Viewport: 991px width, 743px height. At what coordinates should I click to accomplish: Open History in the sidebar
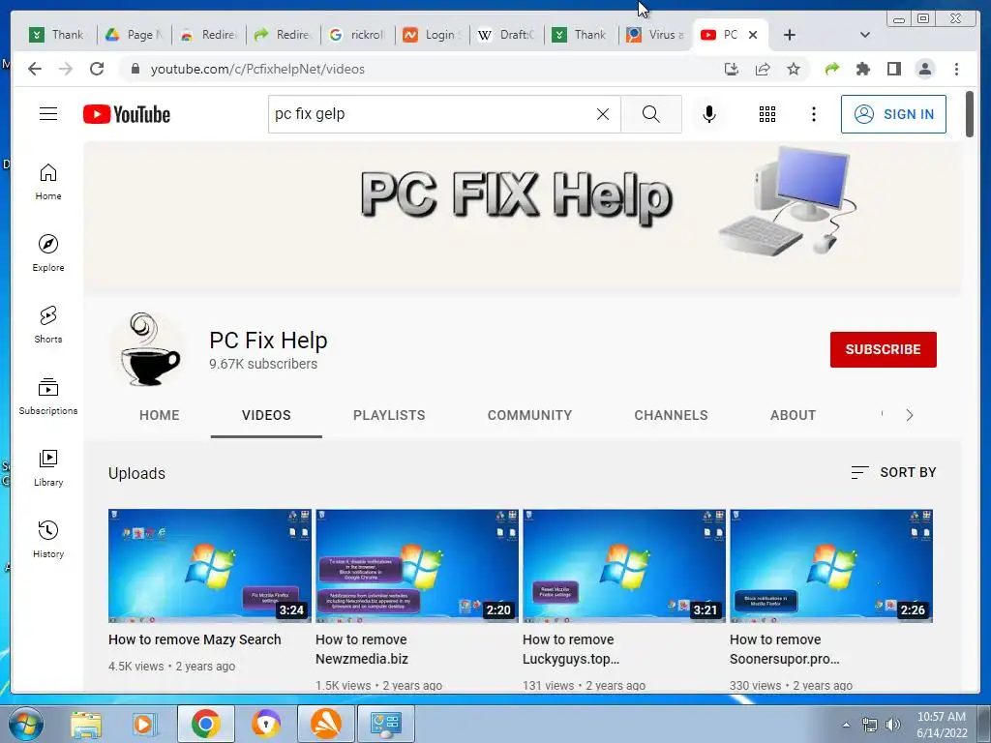pos(48,539)
